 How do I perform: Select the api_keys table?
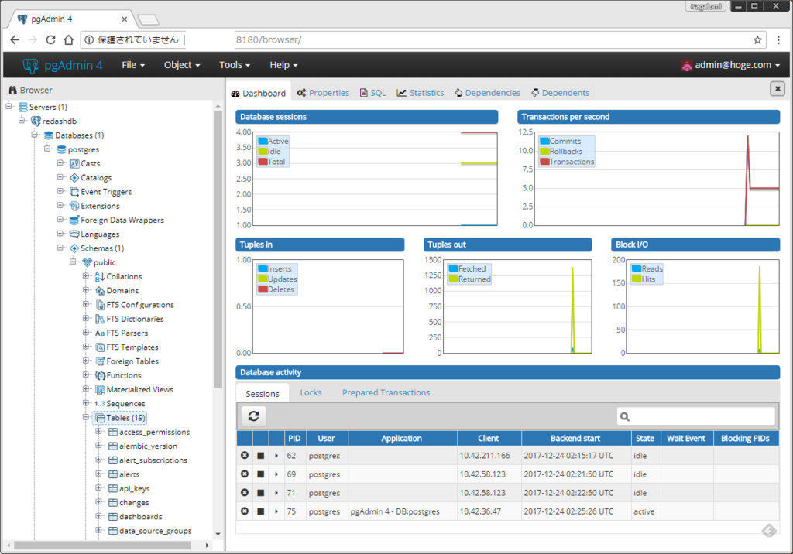point(135,488)
